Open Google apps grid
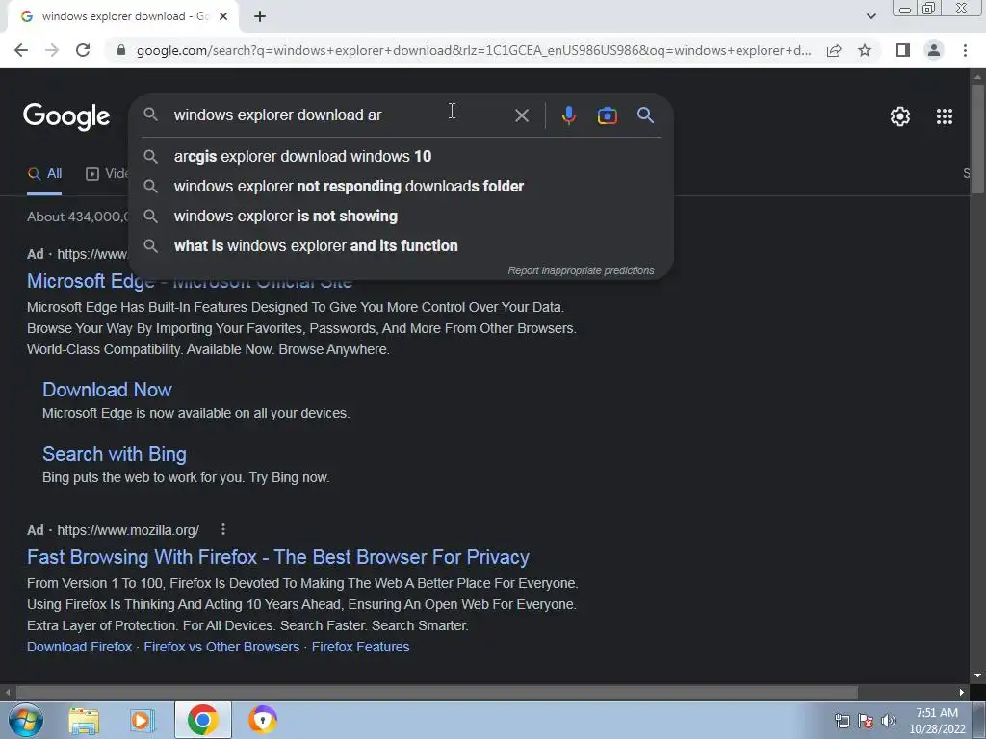This screenshot has width=986, height=739. [944, 116]
